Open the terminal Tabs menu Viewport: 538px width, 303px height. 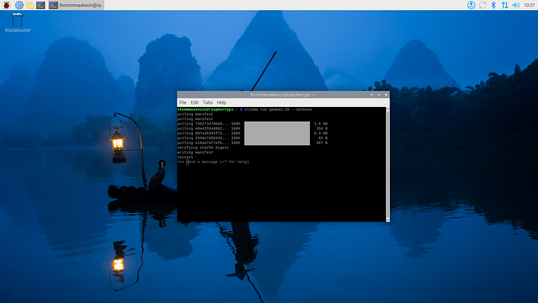pos(208,102)
